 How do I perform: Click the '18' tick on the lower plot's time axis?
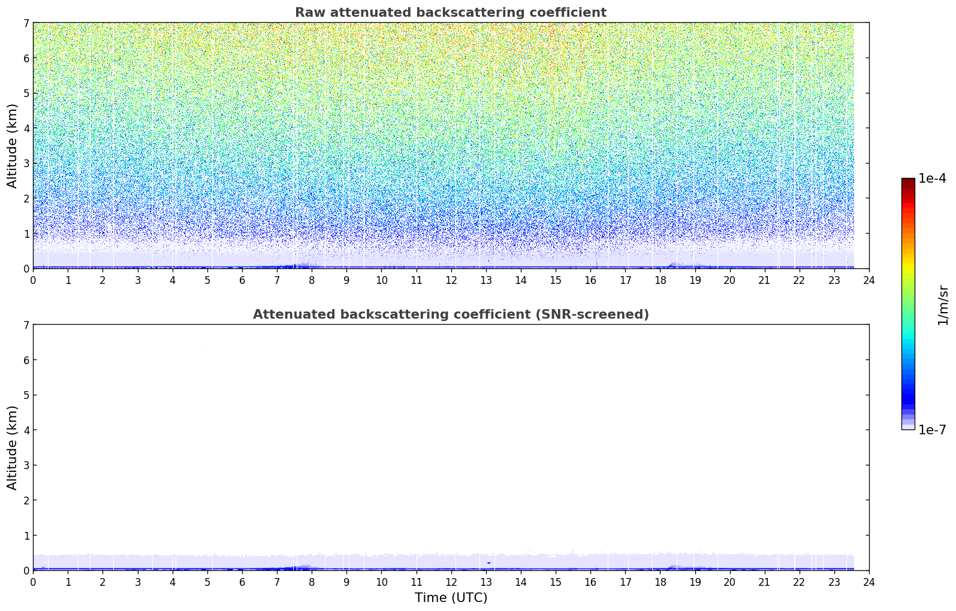[660, 582]
